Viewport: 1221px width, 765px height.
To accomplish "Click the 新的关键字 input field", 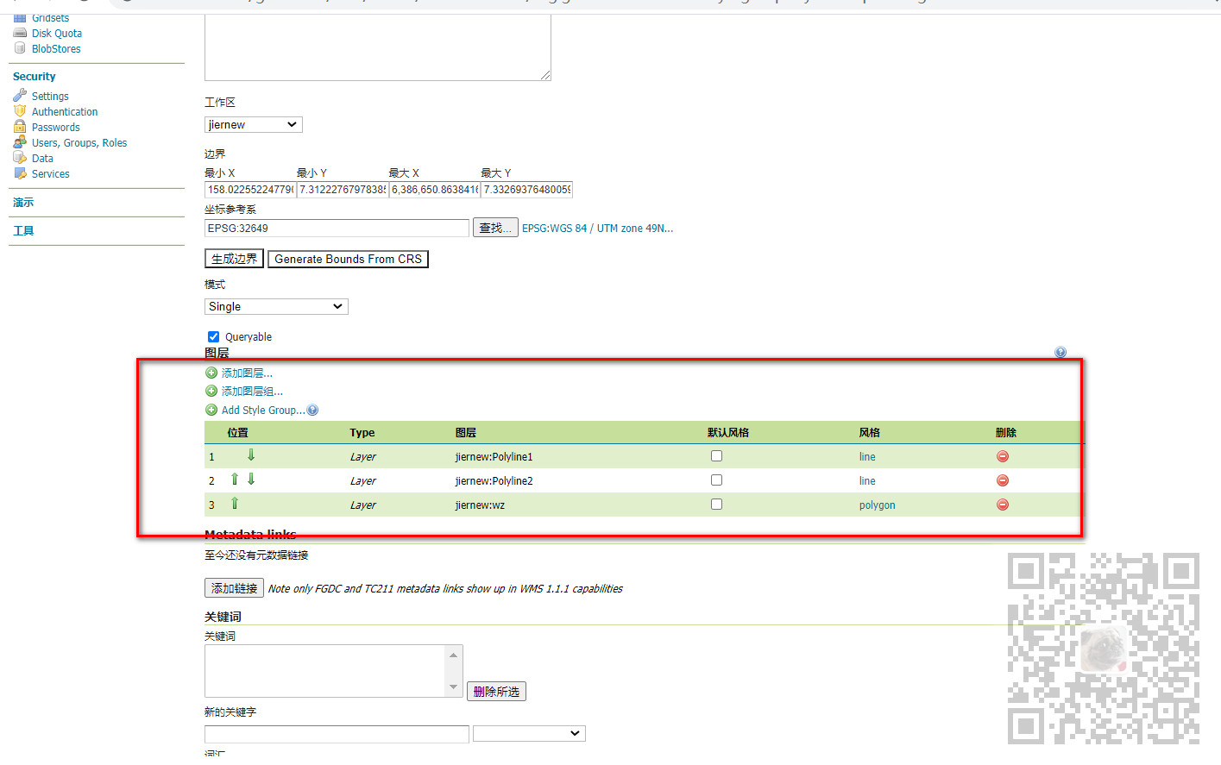I will pos(337,734).
